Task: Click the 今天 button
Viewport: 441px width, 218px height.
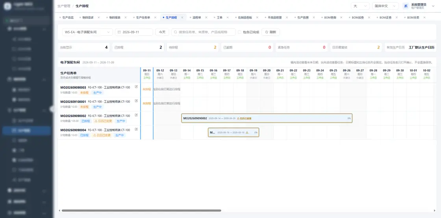Action: tap(162, 32)
